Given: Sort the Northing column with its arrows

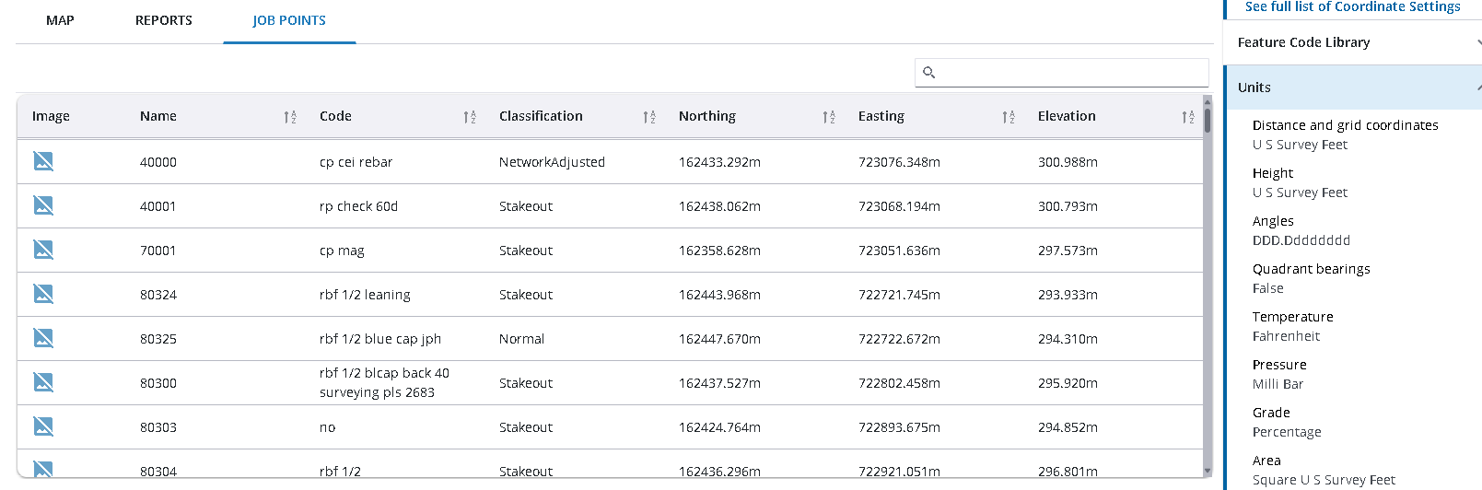Looking at the screenshot, I should (x=829, y=117).
